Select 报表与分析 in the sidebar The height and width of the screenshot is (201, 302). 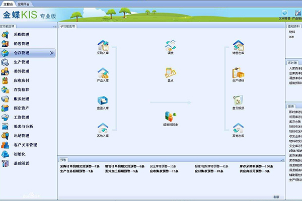pyautogui.click(x=23, y=126)
